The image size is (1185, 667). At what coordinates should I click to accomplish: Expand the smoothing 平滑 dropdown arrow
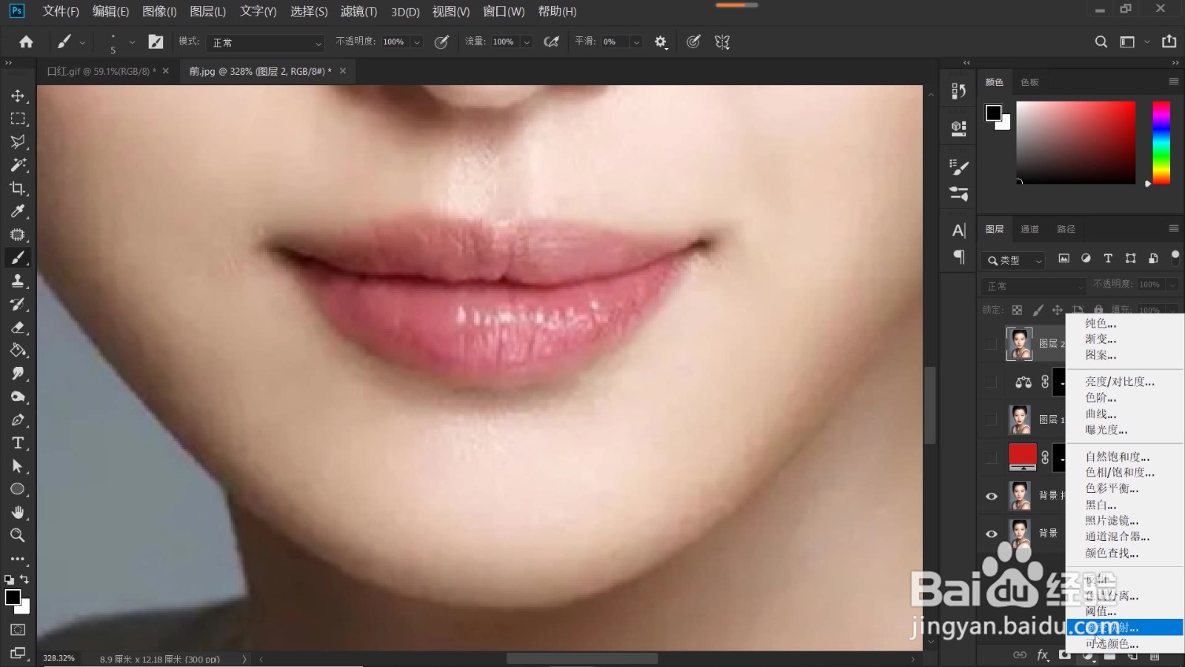pyautogui.click(x=636, y=42)
